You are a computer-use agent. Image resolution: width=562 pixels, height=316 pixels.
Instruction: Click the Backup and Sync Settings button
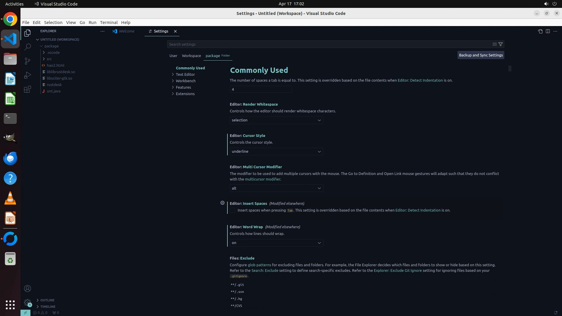pyautogui.click(x=481, y=55)
